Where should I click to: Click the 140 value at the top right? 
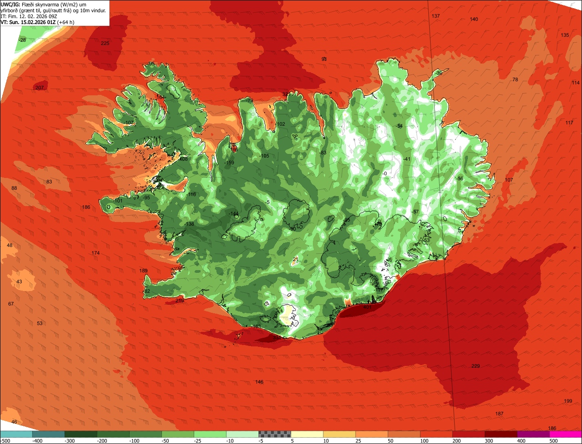point(474,19)
